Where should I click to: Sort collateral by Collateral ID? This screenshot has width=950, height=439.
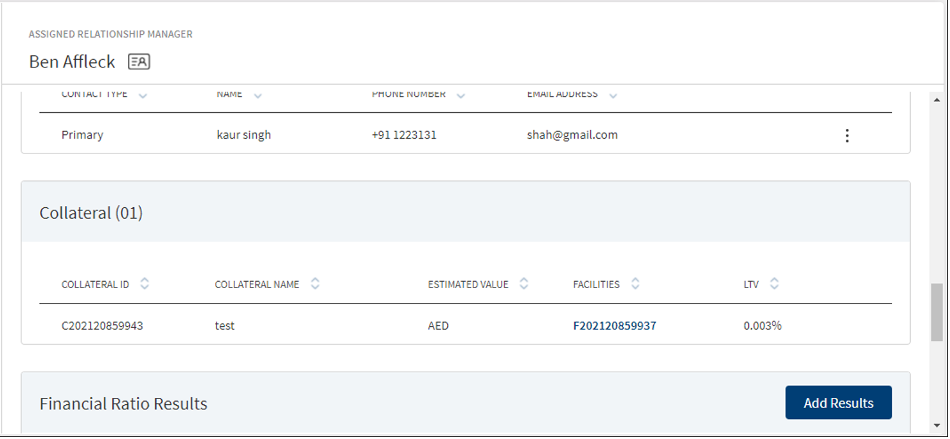click(x=145, y=284)
